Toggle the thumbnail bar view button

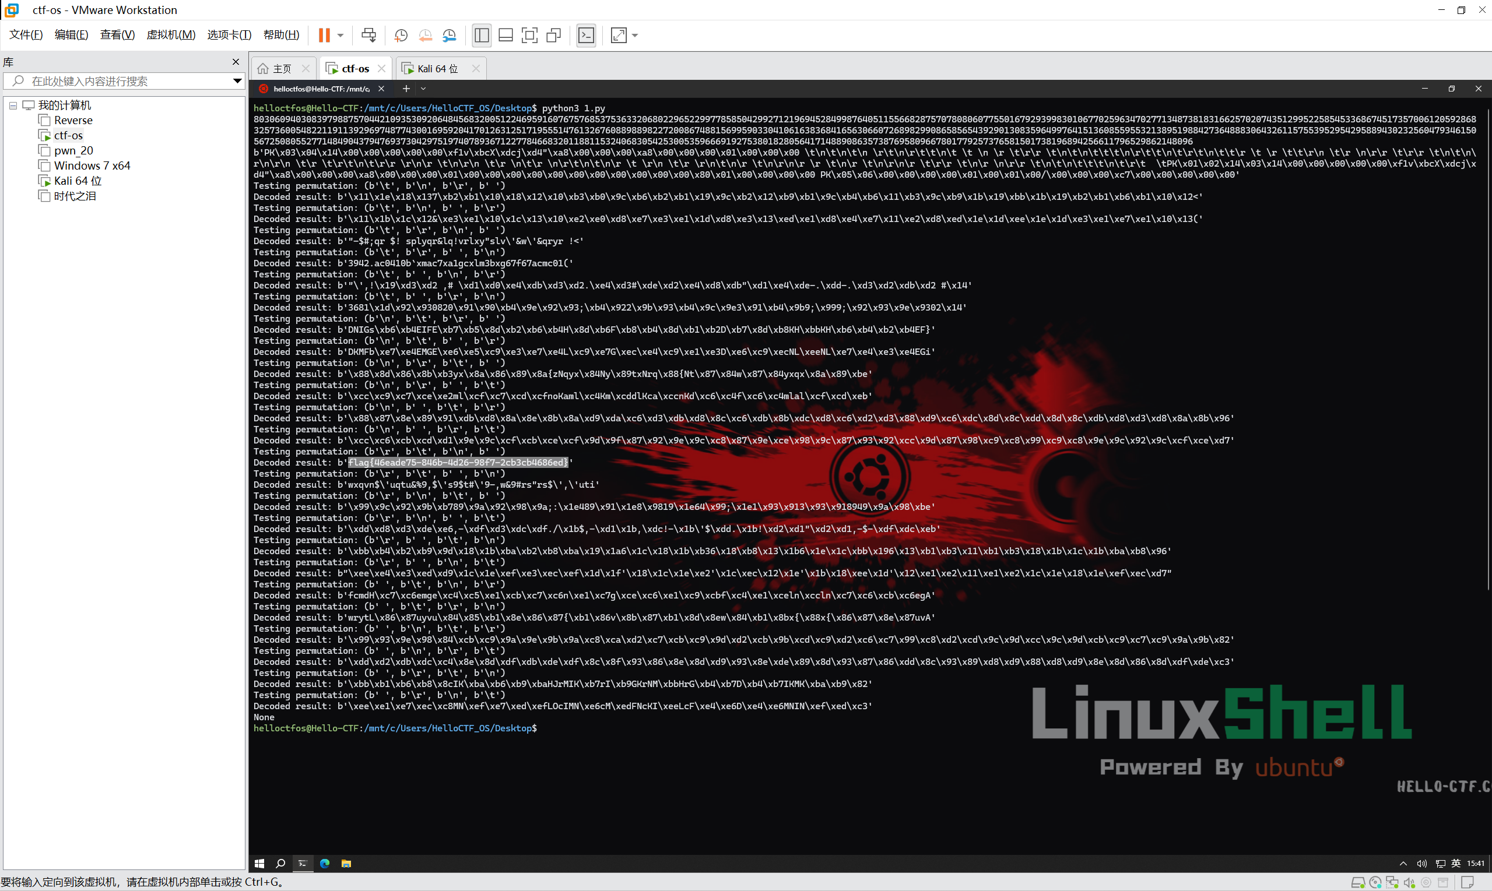click(x=505, y=35)
